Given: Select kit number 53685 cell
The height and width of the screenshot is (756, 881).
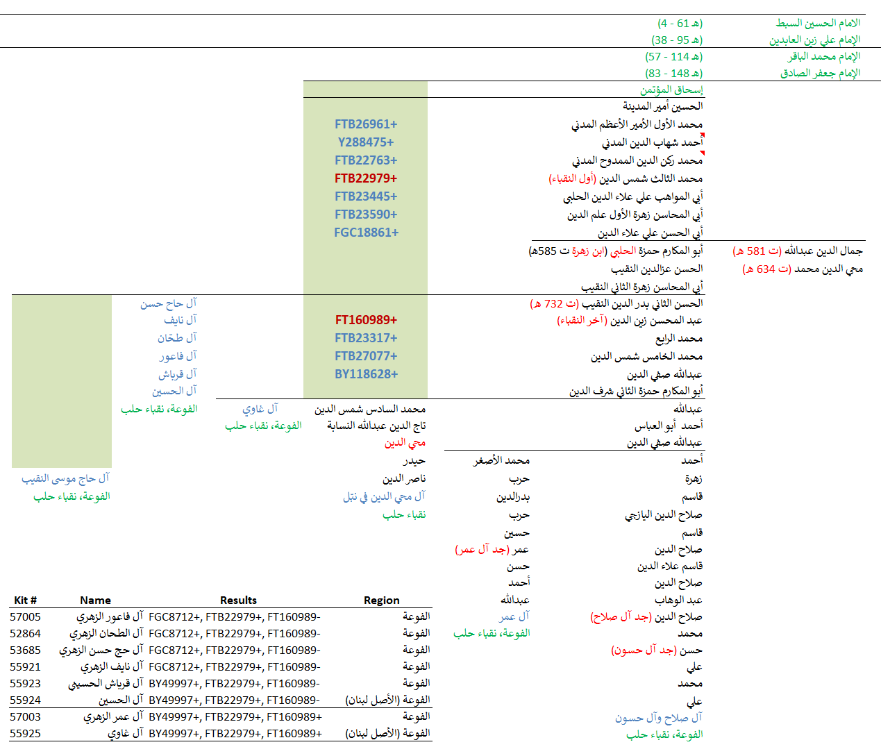Looking at the screenshot, I should click(25, 650).
